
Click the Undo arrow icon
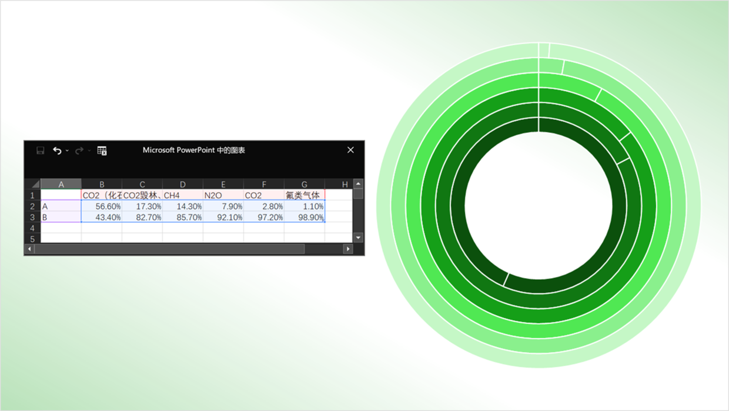coord(56,151)
